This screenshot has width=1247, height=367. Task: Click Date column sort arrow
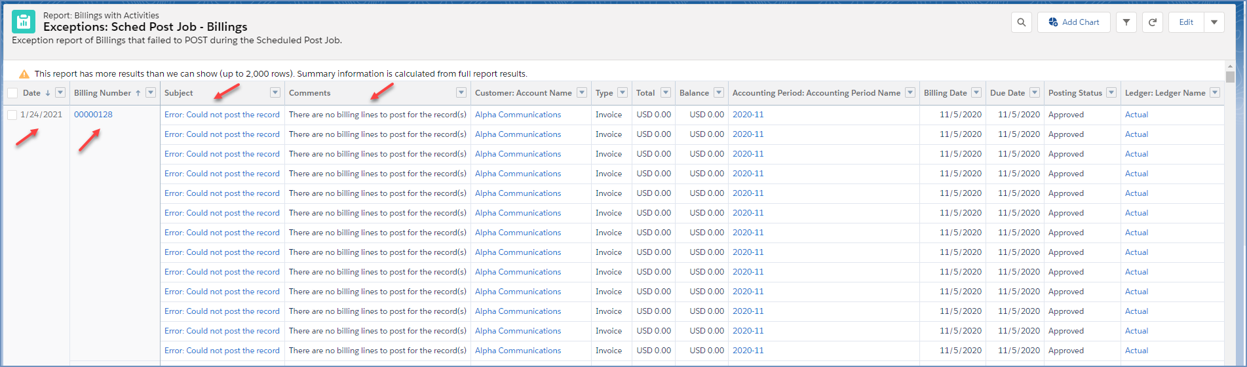pyautogui.click(x=48, y=93)
